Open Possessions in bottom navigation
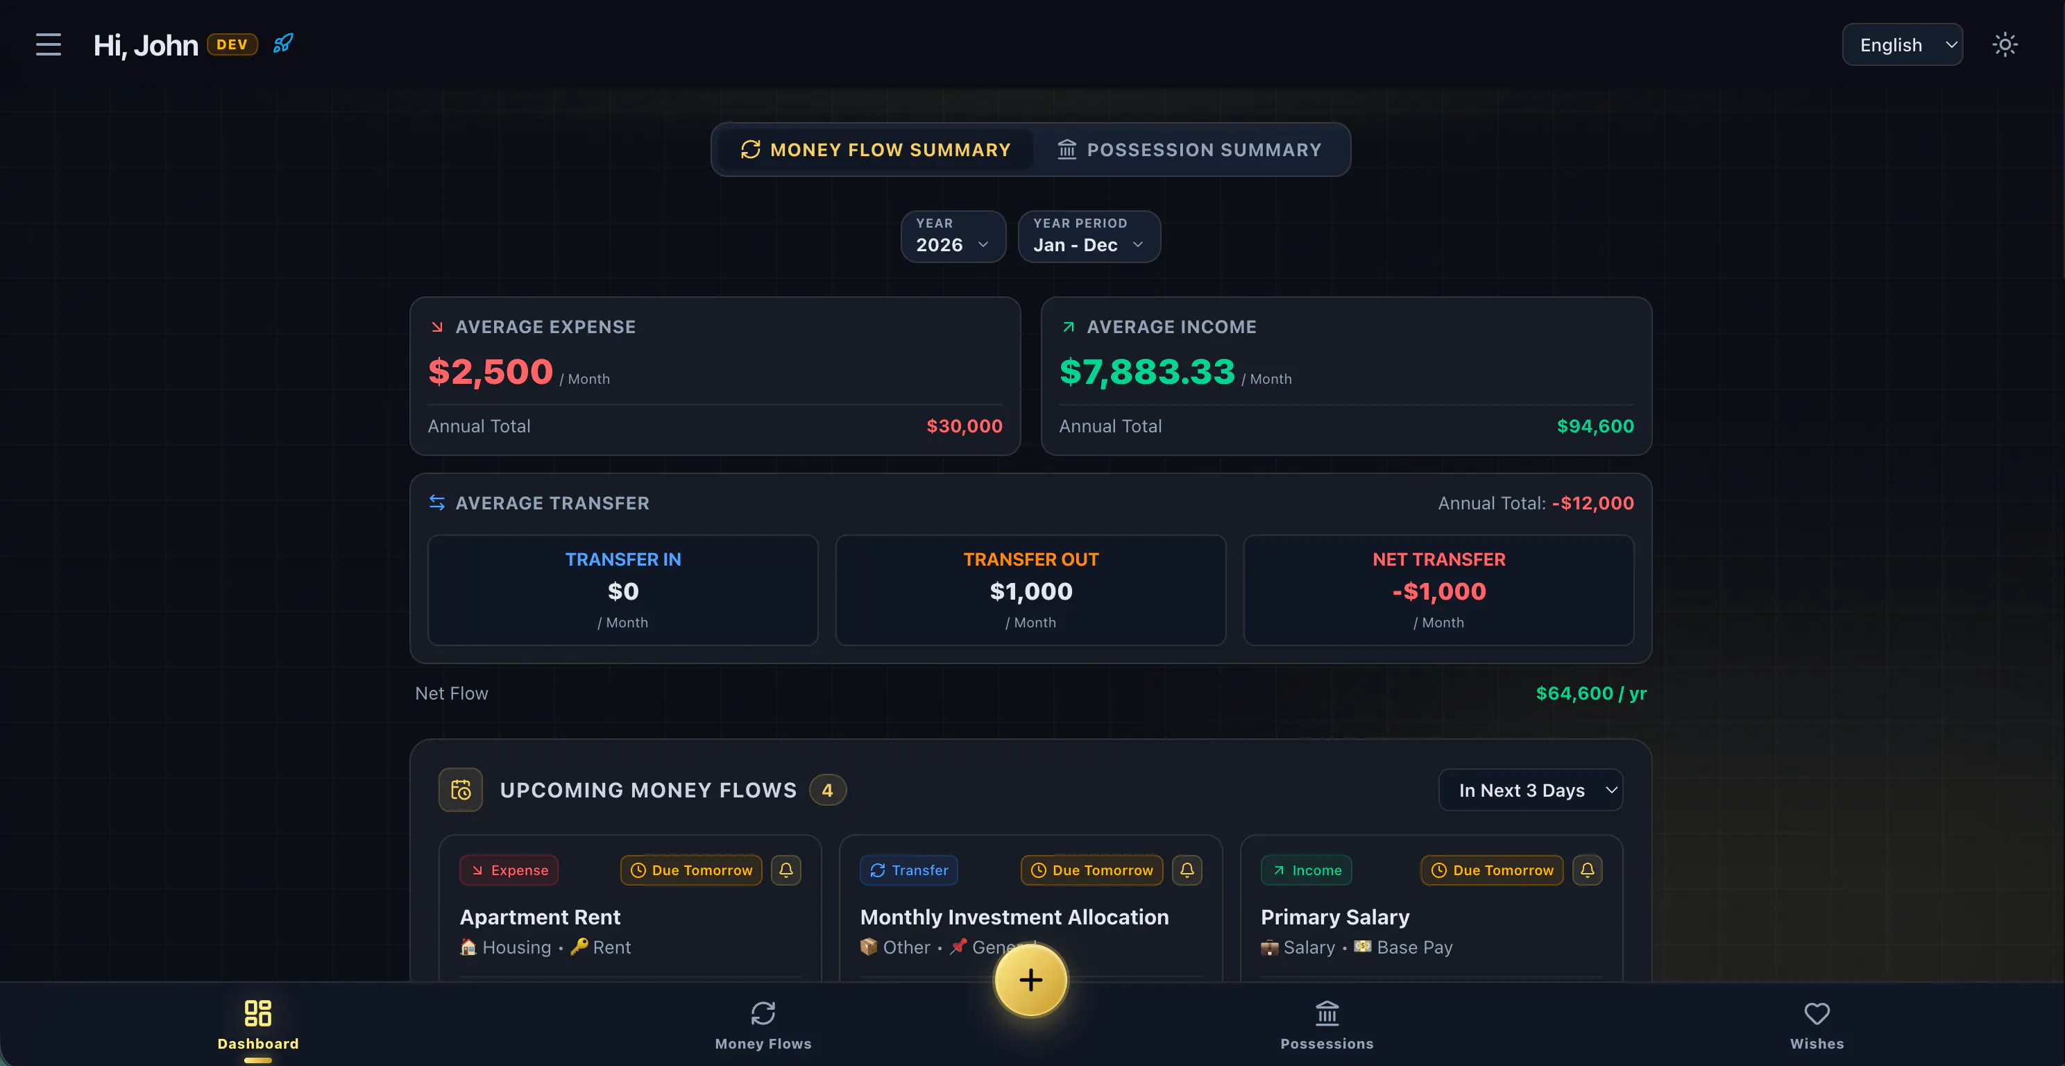 click(x=1327, y=1025)
